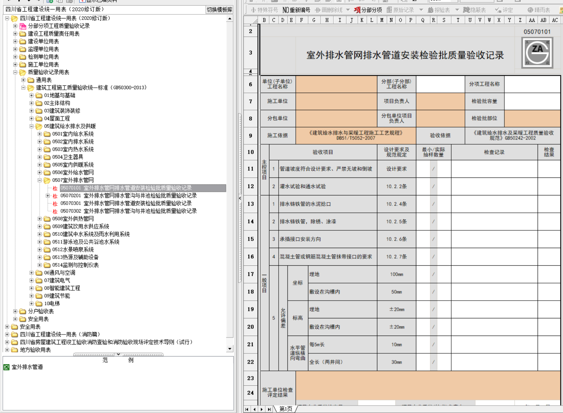Viewport: 563px width, 413px height.
Task: Open the dropdown arrow next to 原始记录
Action: [x=421, y=10]
